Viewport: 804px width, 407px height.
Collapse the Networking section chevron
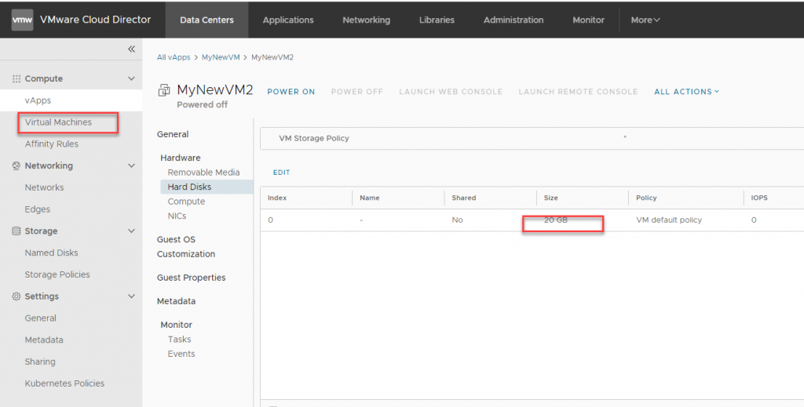(x=131, y=166)
